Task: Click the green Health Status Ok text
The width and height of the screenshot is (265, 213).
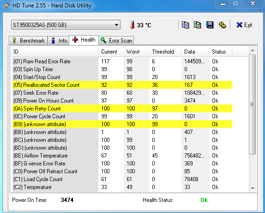Action: (x=204, y=200)
